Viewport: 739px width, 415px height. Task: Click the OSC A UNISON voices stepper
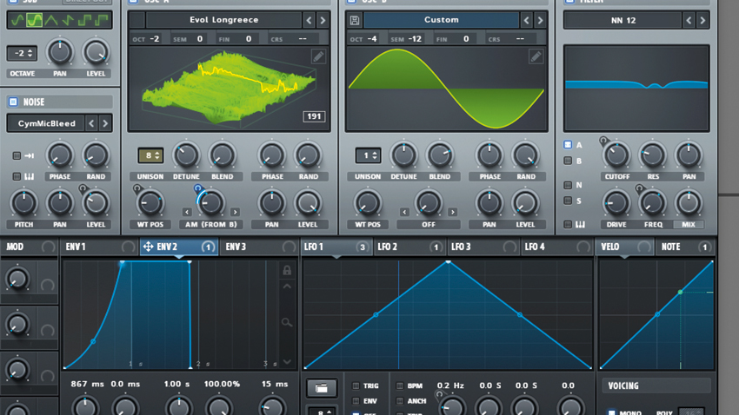pos(150,155)
